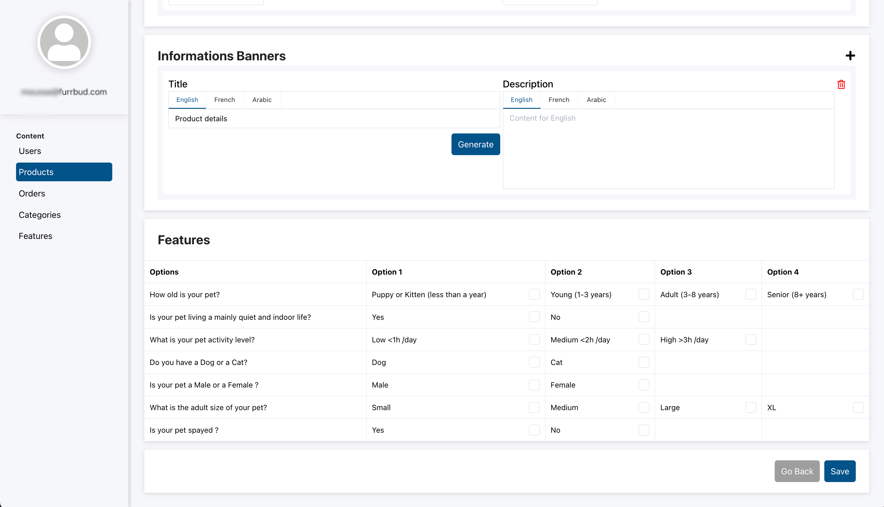The width and height of the screenshot is (884, 507).
Task: Open Orders in the sidebar
Action: click(x=32, y=193)
